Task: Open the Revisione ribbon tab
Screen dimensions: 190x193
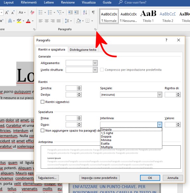Action: coord(68,2)
